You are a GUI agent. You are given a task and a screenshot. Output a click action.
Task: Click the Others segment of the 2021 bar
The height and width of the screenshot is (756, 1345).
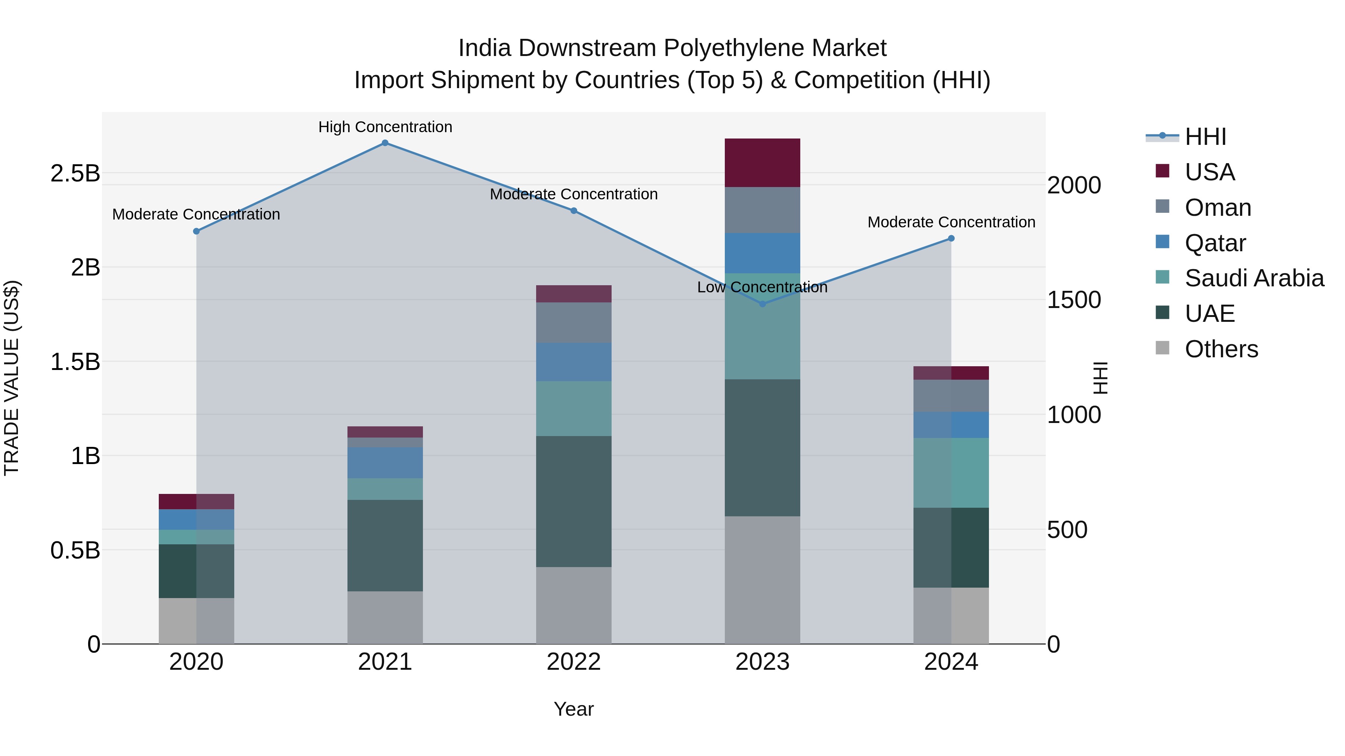(385, 617)
